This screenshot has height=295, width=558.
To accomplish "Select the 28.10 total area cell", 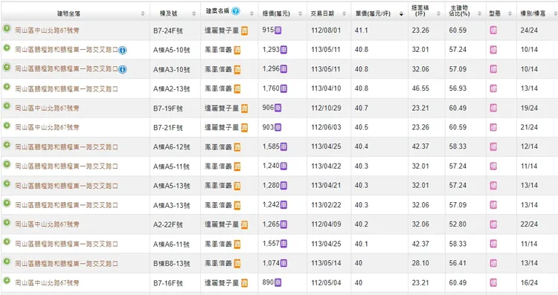I will [x=420, y=263].
